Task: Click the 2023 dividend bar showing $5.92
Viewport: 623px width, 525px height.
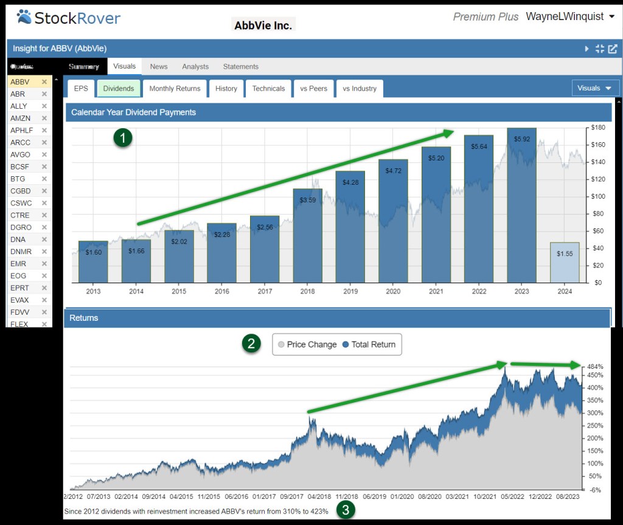Action: point(521,207)
